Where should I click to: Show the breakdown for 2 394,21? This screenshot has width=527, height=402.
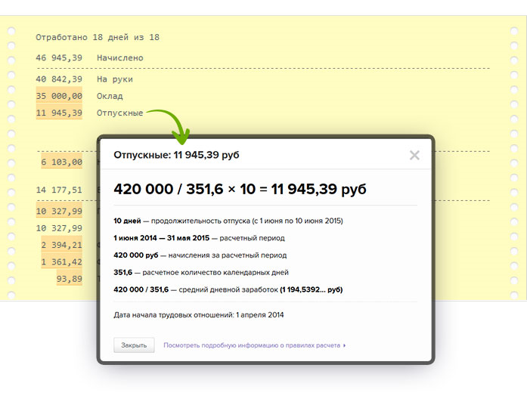(x=61, y=245)
